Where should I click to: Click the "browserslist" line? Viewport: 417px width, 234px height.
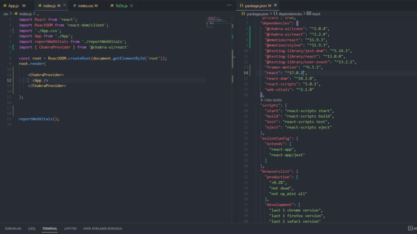coord(279,172)
